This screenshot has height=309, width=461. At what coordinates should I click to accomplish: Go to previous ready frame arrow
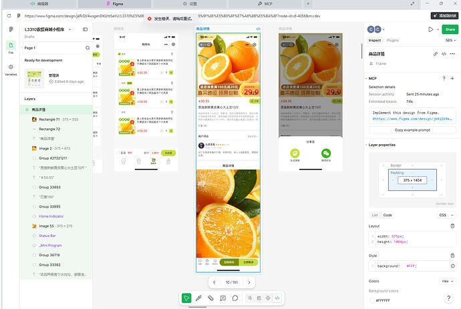pyautogui.click(x=214, y=282)
